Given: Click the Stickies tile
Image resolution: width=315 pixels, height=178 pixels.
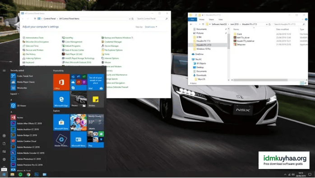Looking at the screenshot, I should pyautogui.click(x=95, y=99).
